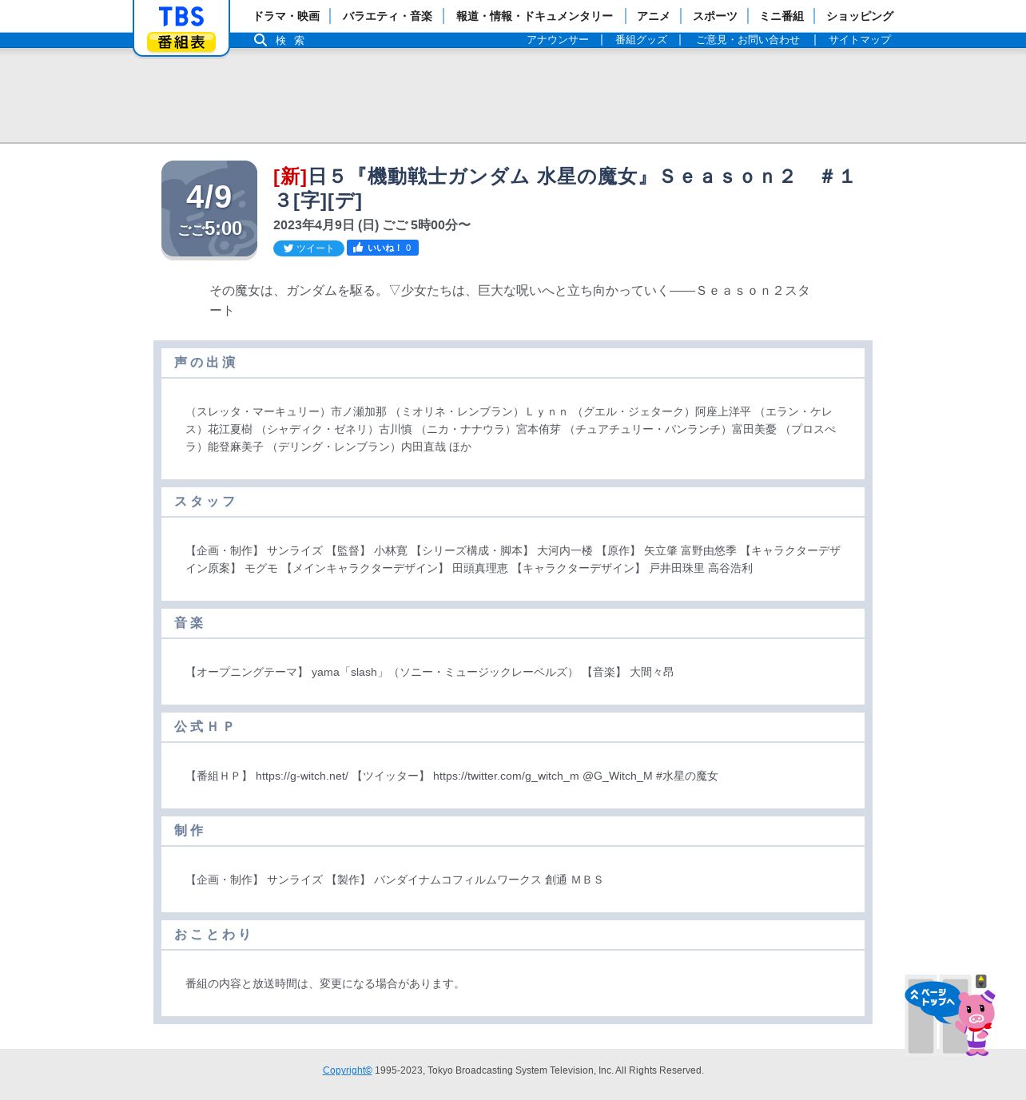Screen dimensions: 1026x1100
Task: Click the スタッフ section heading
Action: coord(205,502)
